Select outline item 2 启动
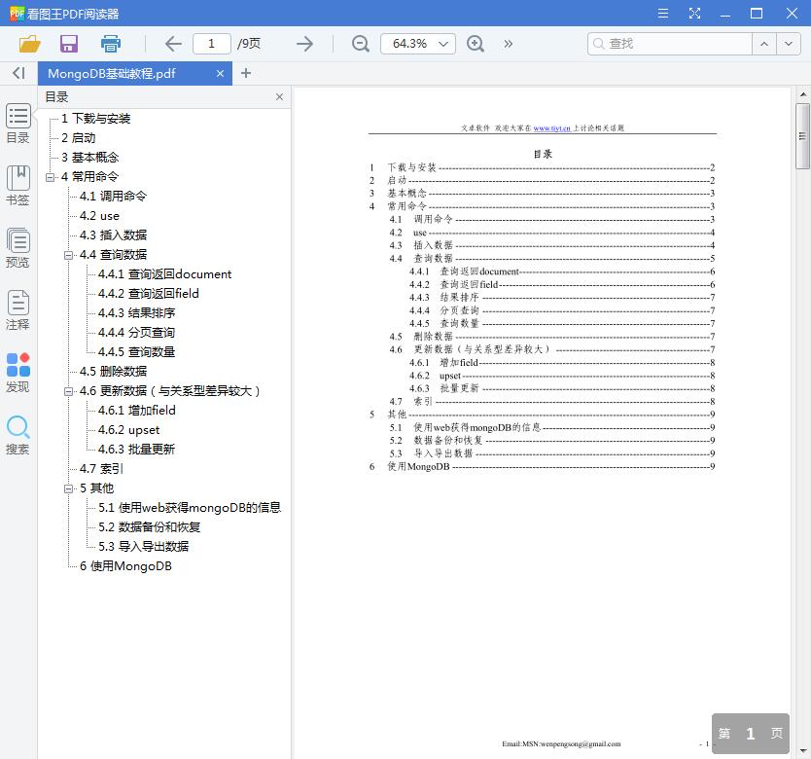 pos(78,138)
